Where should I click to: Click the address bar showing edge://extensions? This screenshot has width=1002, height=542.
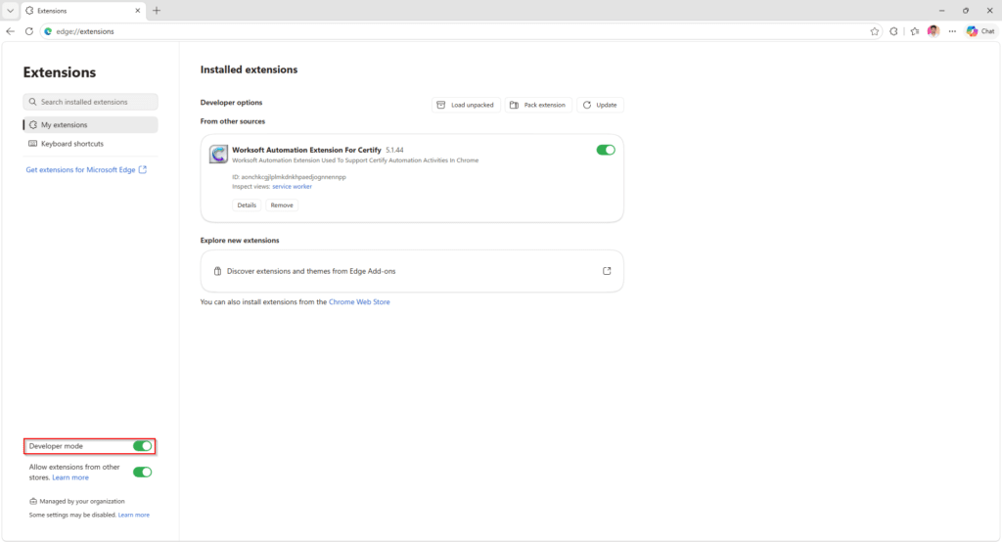460,31
